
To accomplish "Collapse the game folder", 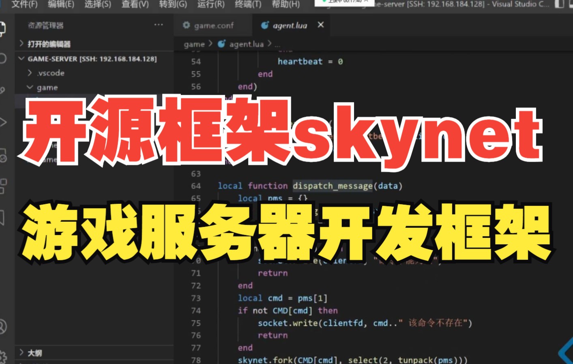I will 29,87.
